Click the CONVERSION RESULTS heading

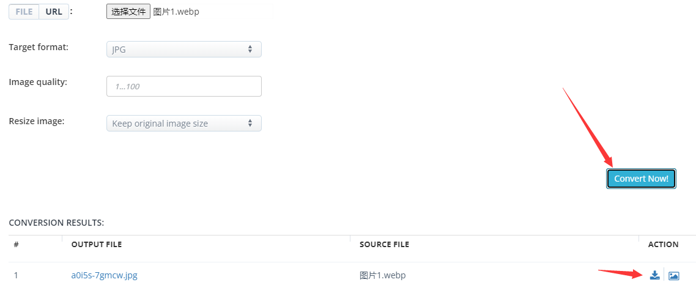[x=56, y=223]
